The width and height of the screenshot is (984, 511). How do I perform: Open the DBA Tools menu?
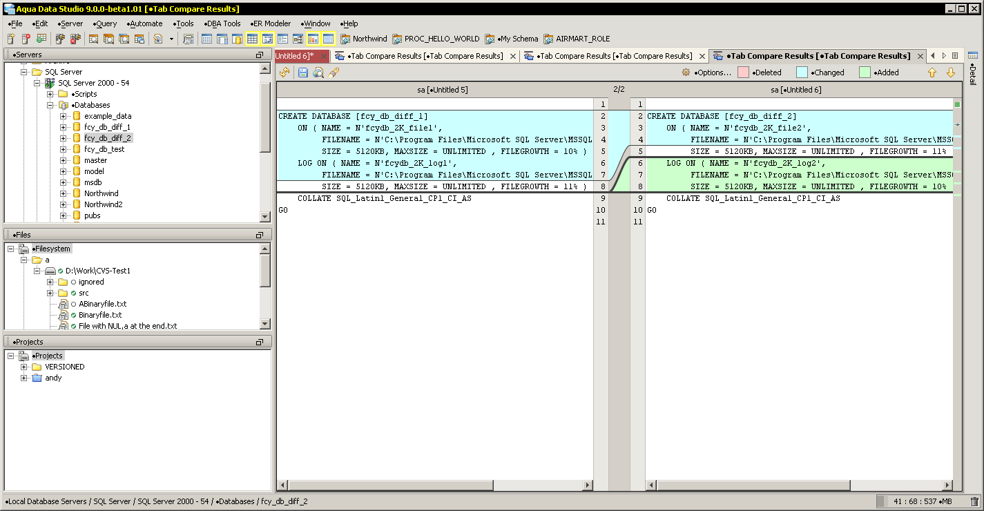pos(222,23)
